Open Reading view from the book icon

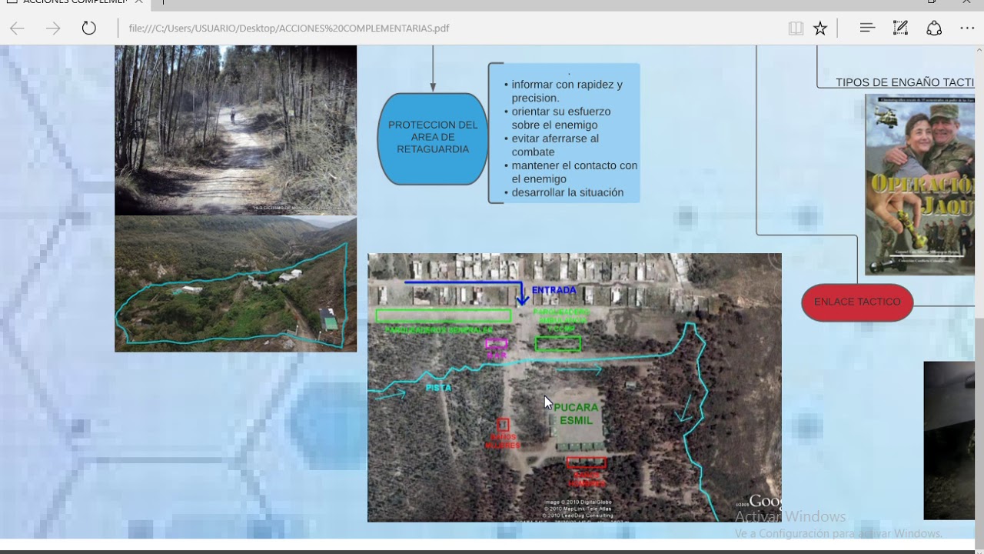(x=796, y=28)
